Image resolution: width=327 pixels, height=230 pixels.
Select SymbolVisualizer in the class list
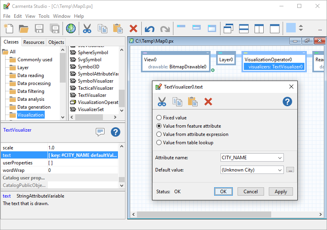pyautogui.click(x=95, y=81)
